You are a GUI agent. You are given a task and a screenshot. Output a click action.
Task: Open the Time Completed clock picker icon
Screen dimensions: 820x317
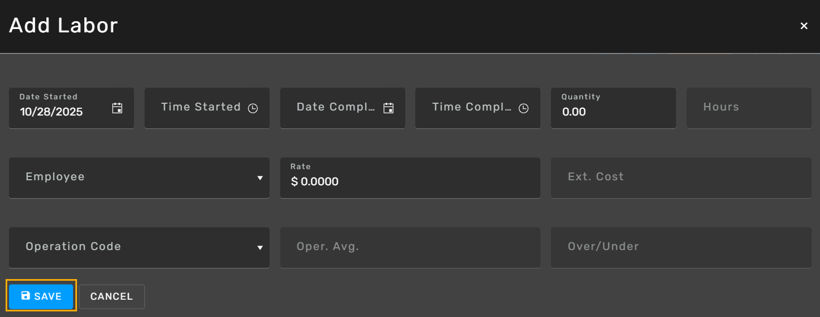524,109
